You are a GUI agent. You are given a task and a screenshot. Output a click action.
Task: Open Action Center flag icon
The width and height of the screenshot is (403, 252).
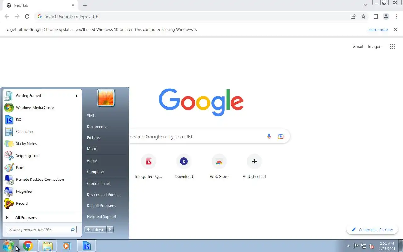coord(356,246)
